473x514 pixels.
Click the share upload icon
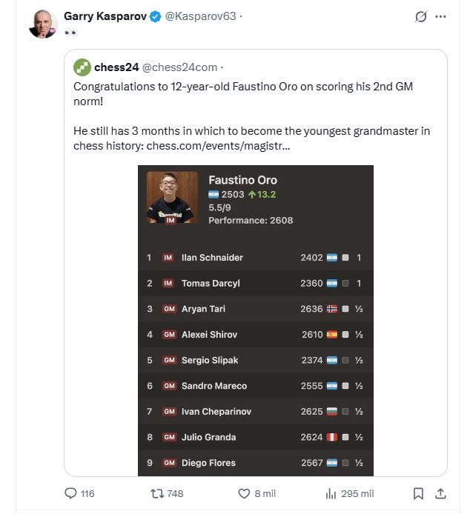coord(440,493)
